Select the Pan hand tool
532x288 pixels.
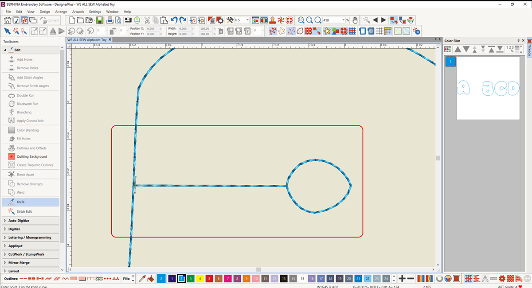pos(355,20)
